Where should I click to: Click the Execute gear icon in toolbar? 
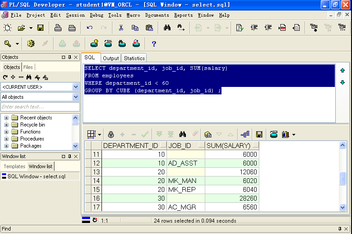coord(31,43)
